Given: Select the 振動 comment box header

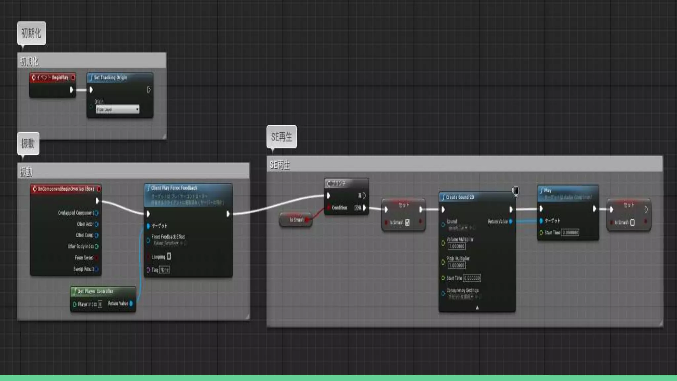Looking at the screenshot, I should click(x=132, y=171).
